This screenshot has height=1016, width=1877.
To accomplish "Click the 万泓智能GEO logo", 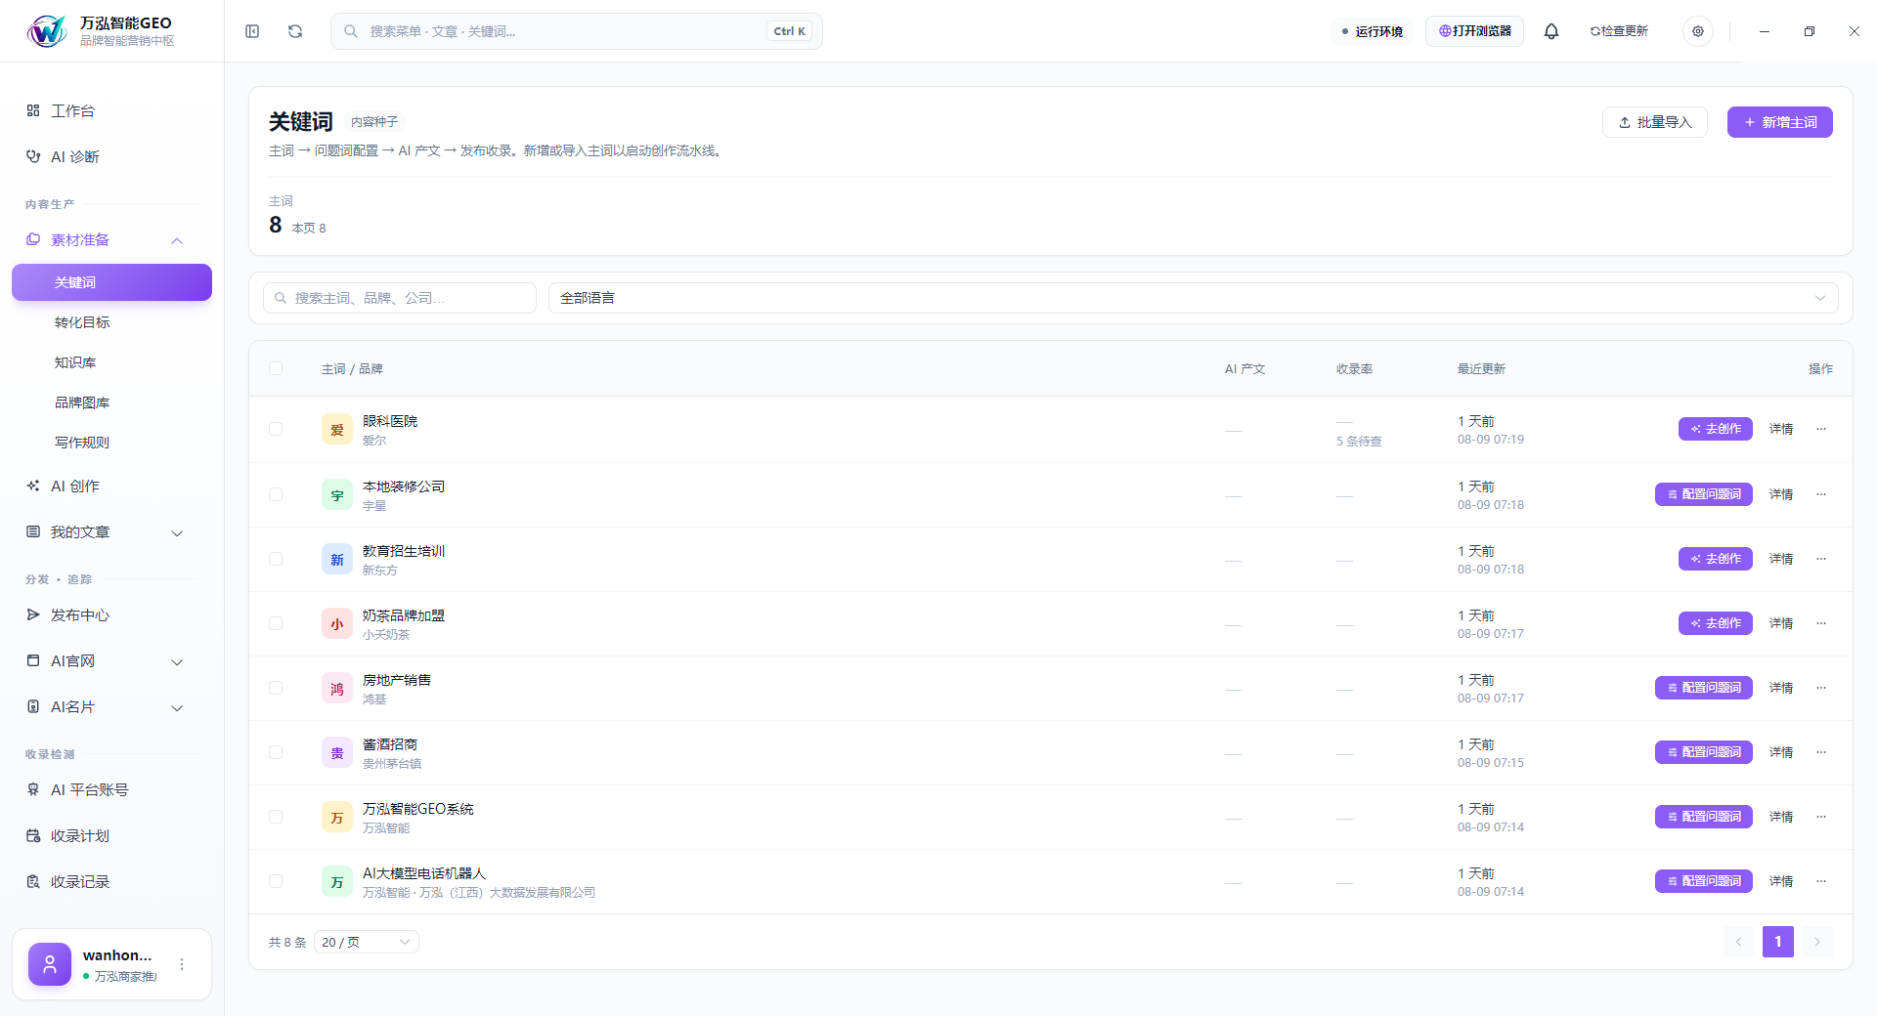I will 47,31.
